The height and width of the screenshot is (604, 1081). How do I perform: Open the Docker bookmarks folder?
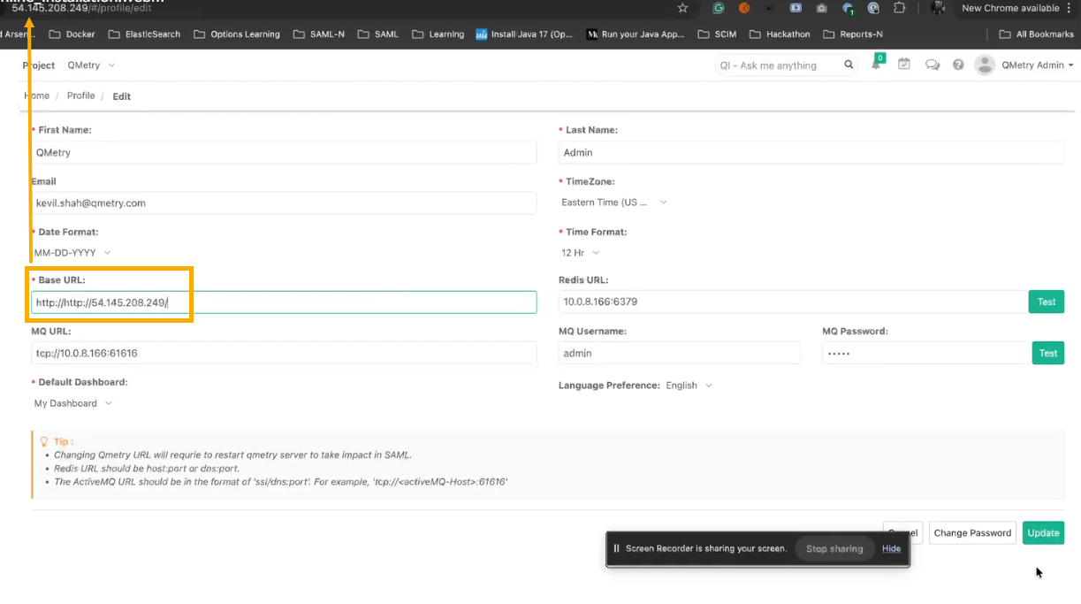pyautogui.click(x=72, y=34)
